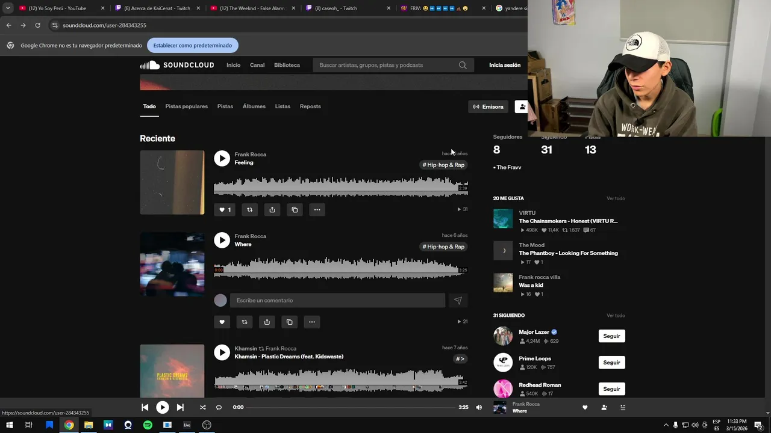This screenshot has width=771, height=433.
Task: Open more options for Feeling track
Action: point(317,210)
